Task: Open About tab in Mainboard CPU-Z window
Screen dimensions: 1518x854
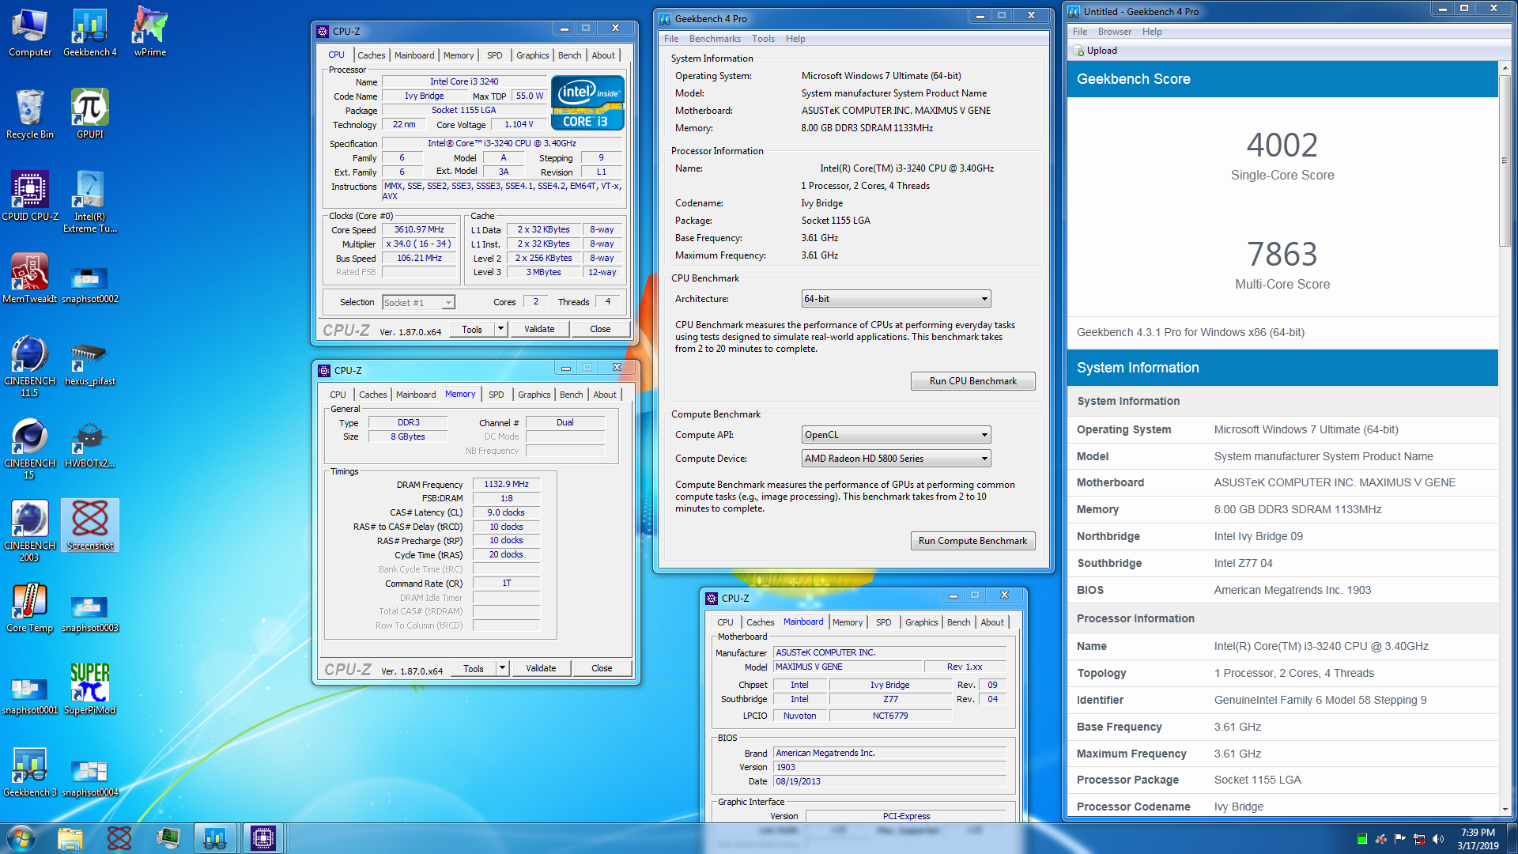Action: [991, 622]
